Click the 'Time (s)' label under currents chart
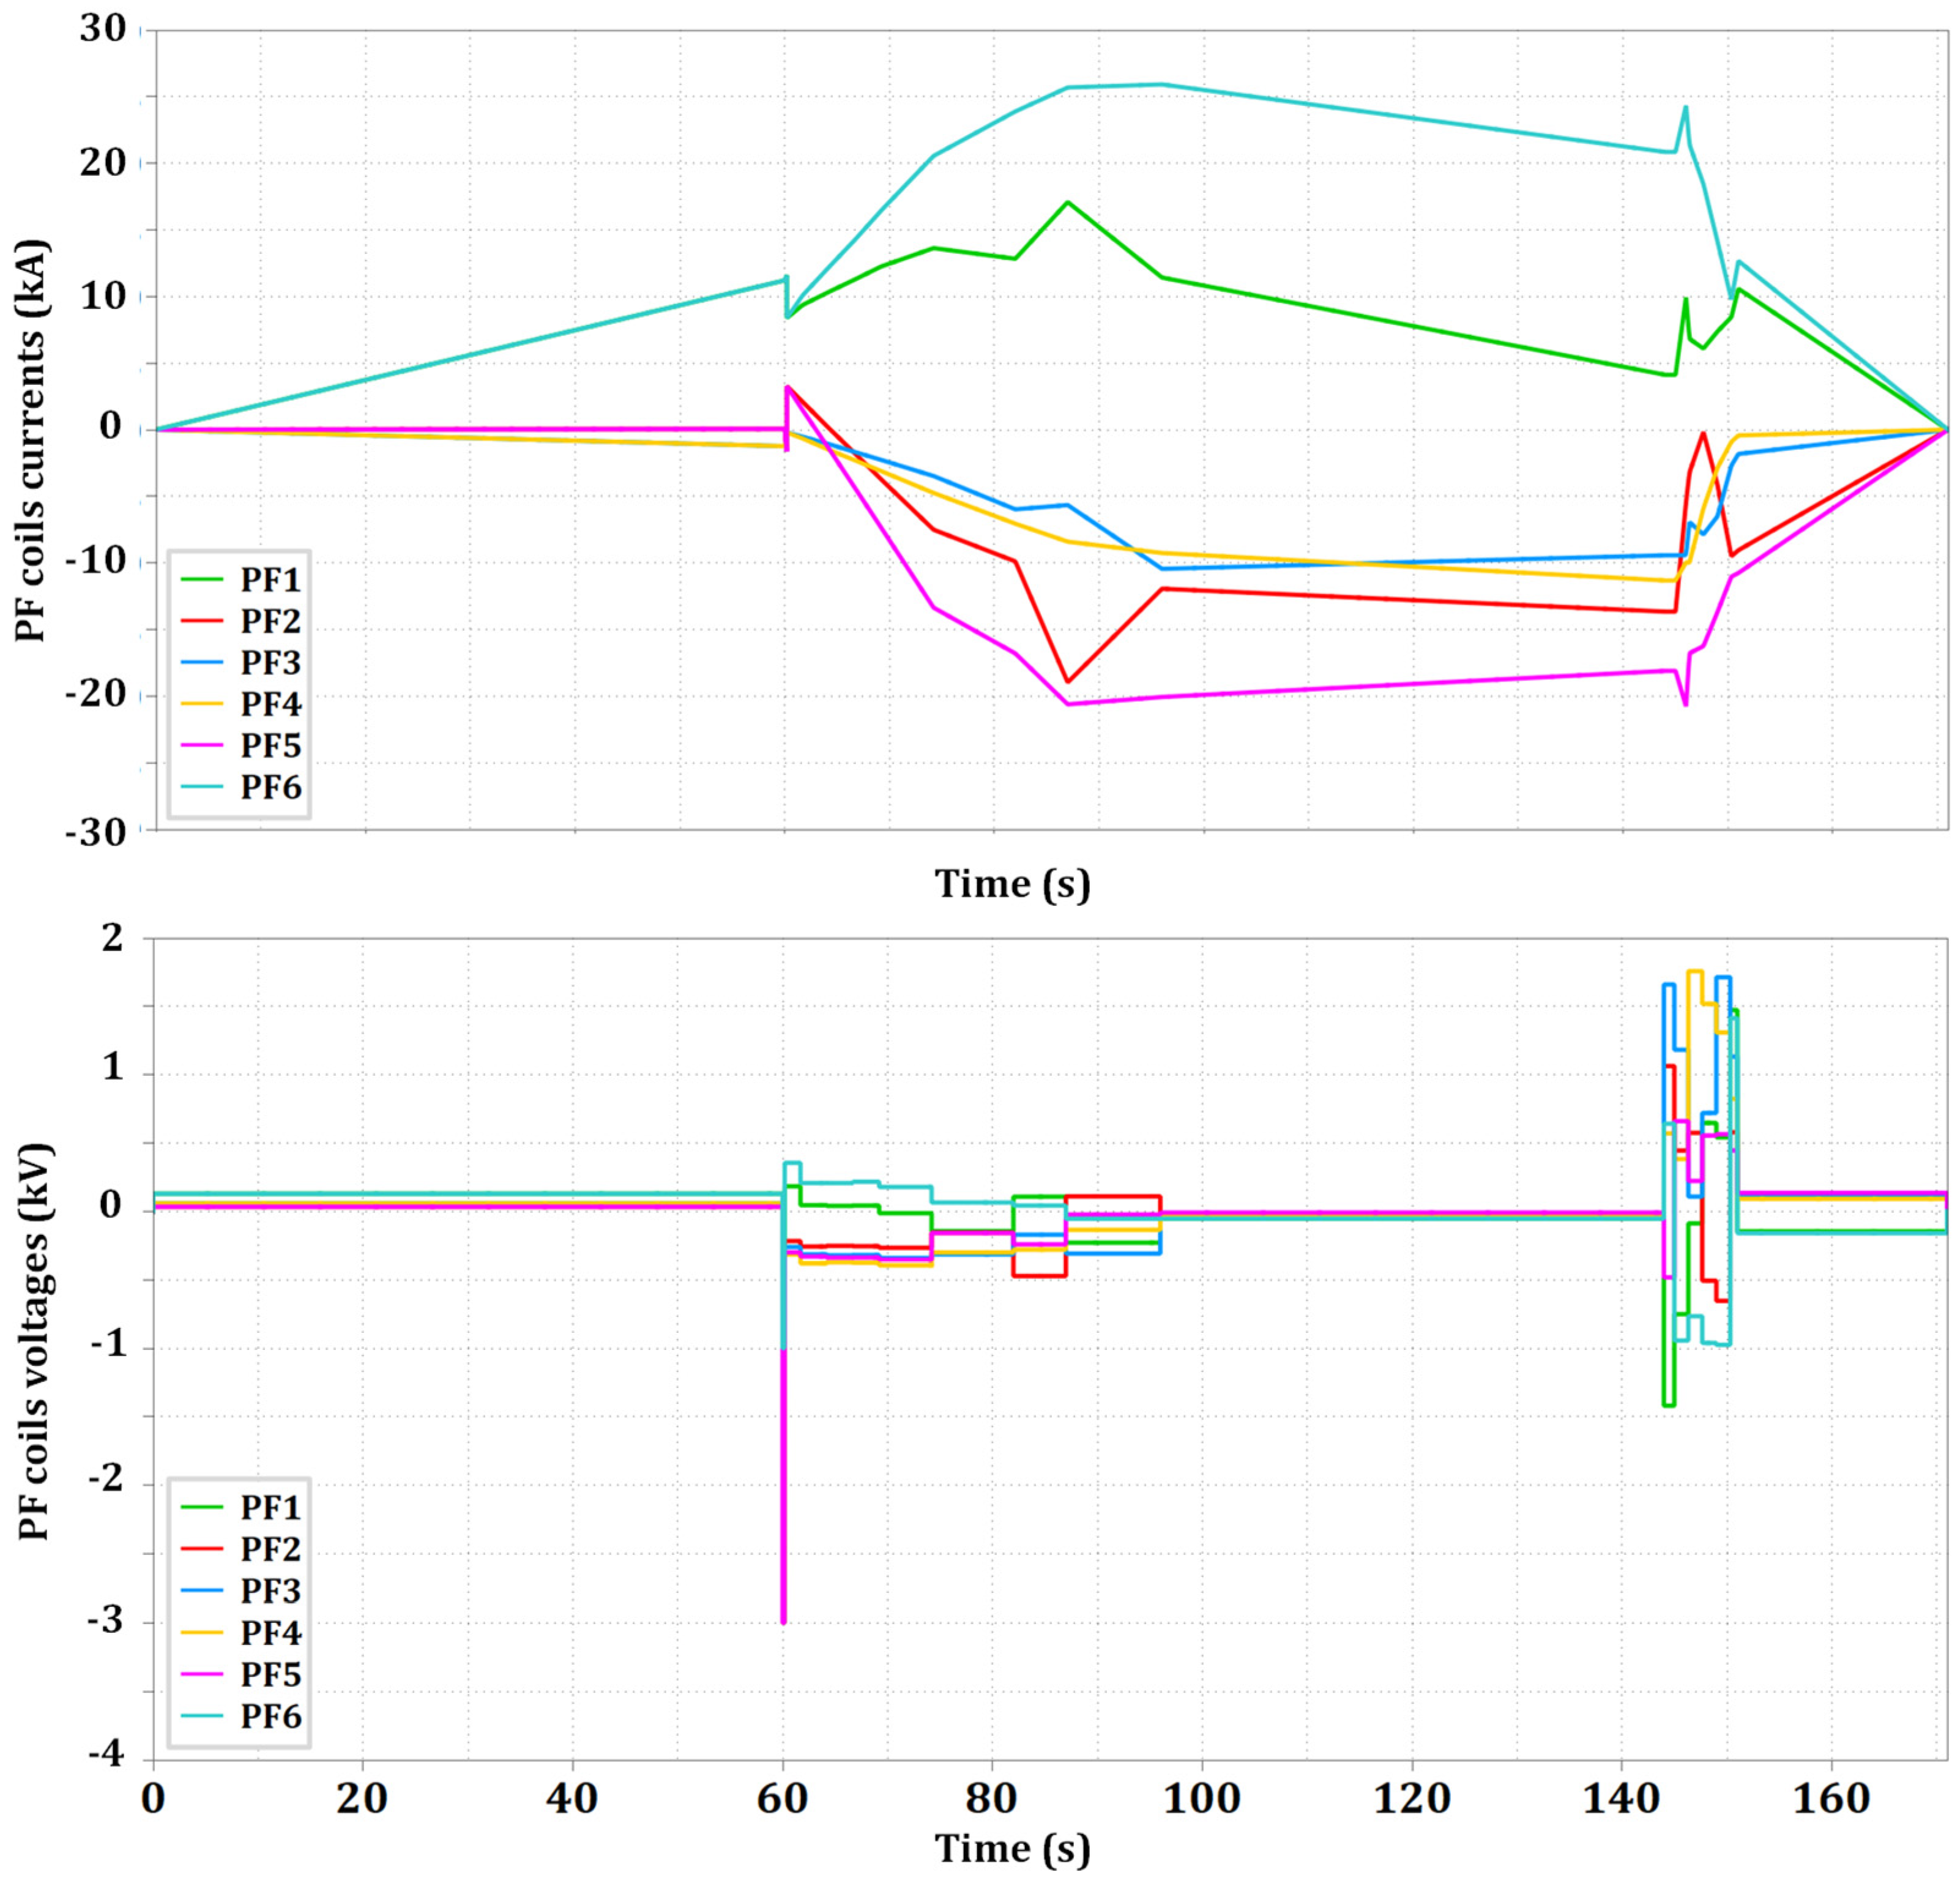Image resolution: width=1960 pixels, height=1883 pixels. (x=1012, y=884)
